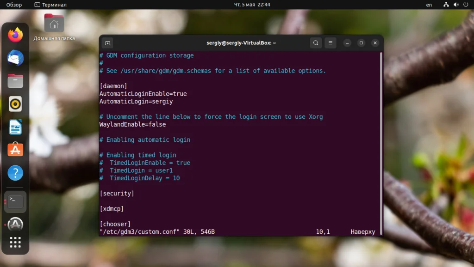Open a new terminal tab

107,42
